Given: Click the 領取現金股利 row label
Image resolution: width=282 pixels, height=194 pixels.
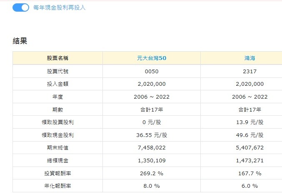Looking at the screenshot, I should coord(57,135).
